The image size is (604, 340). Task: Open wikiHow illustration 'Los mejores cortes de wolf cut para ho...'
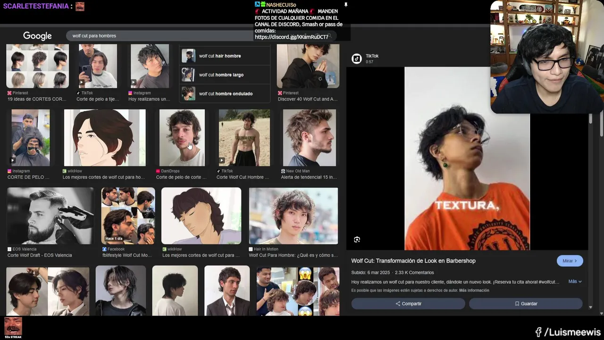click(105, 137)
